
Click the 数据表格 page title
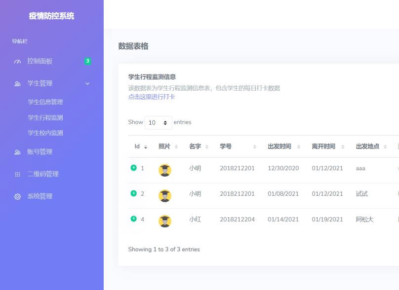133,46
